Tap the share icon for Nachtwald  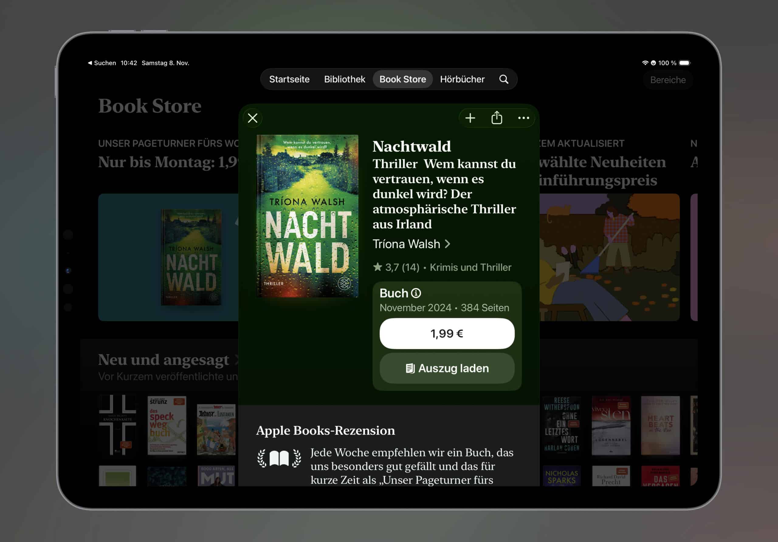pyautogui.click(x=497, y=118)
